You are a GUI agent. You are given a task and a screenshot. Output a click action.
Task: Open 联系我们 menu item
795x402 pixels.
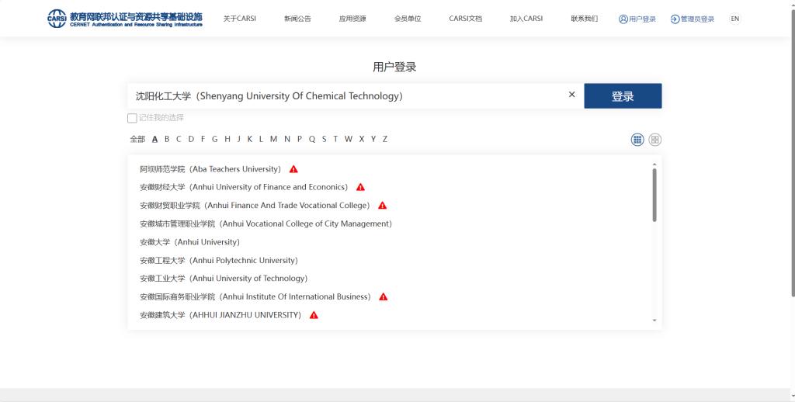click(x=585, y=19)
